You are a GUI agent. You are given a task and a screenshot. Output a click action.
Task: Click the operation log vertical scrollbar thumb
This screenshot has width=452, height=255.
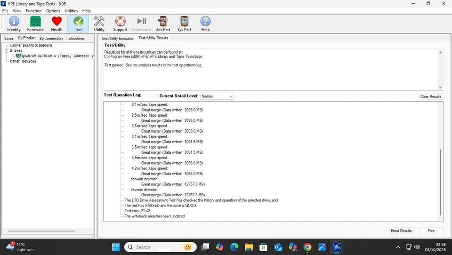coord(440,183)
